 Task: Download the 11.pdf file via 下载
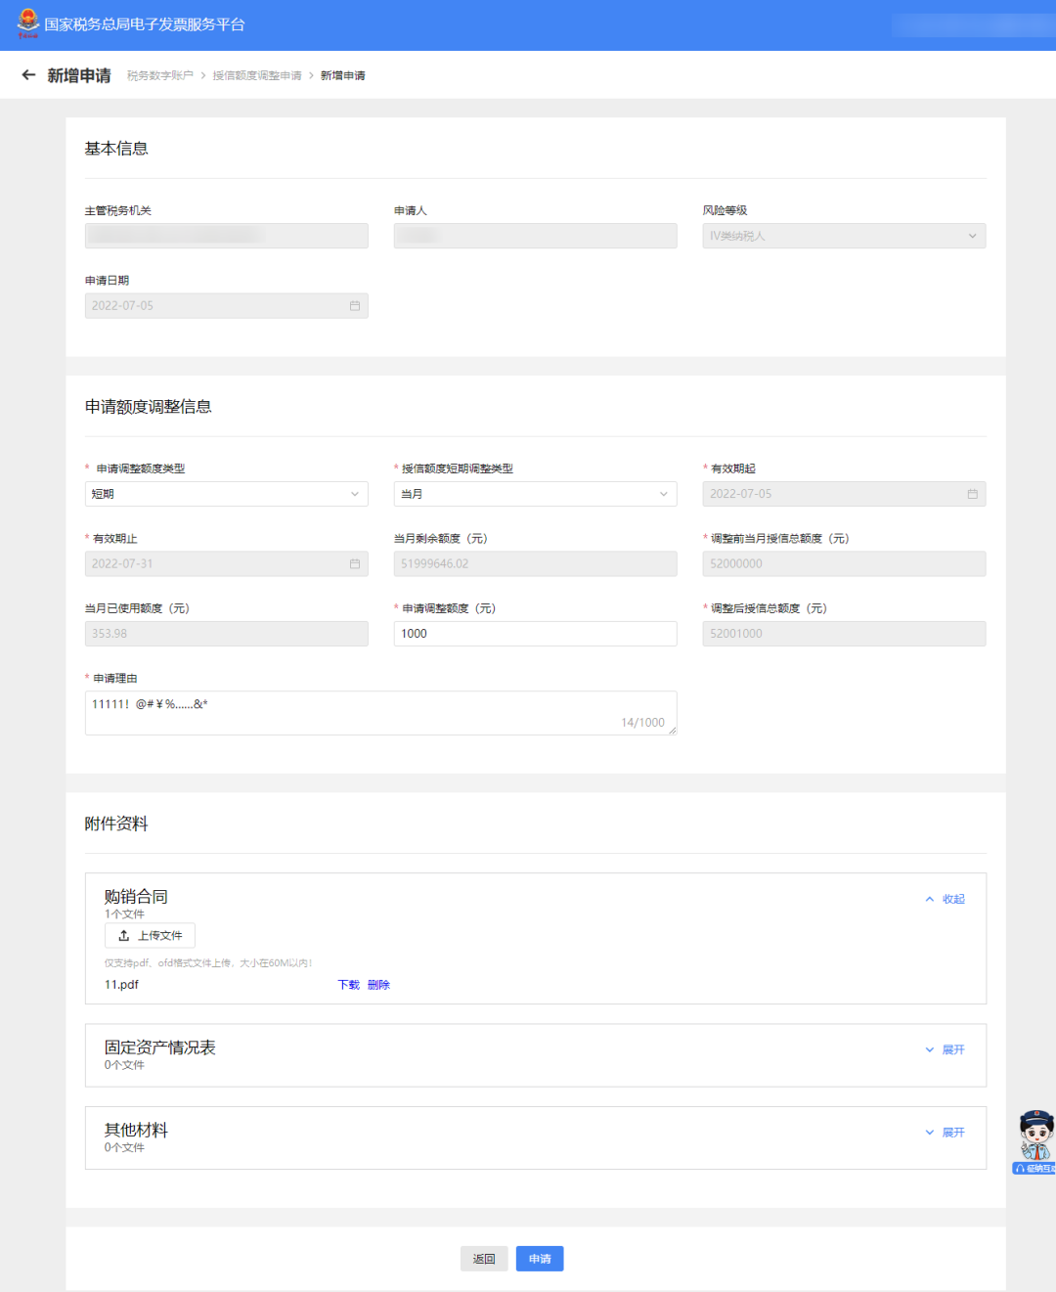click(x=348, y=985)
